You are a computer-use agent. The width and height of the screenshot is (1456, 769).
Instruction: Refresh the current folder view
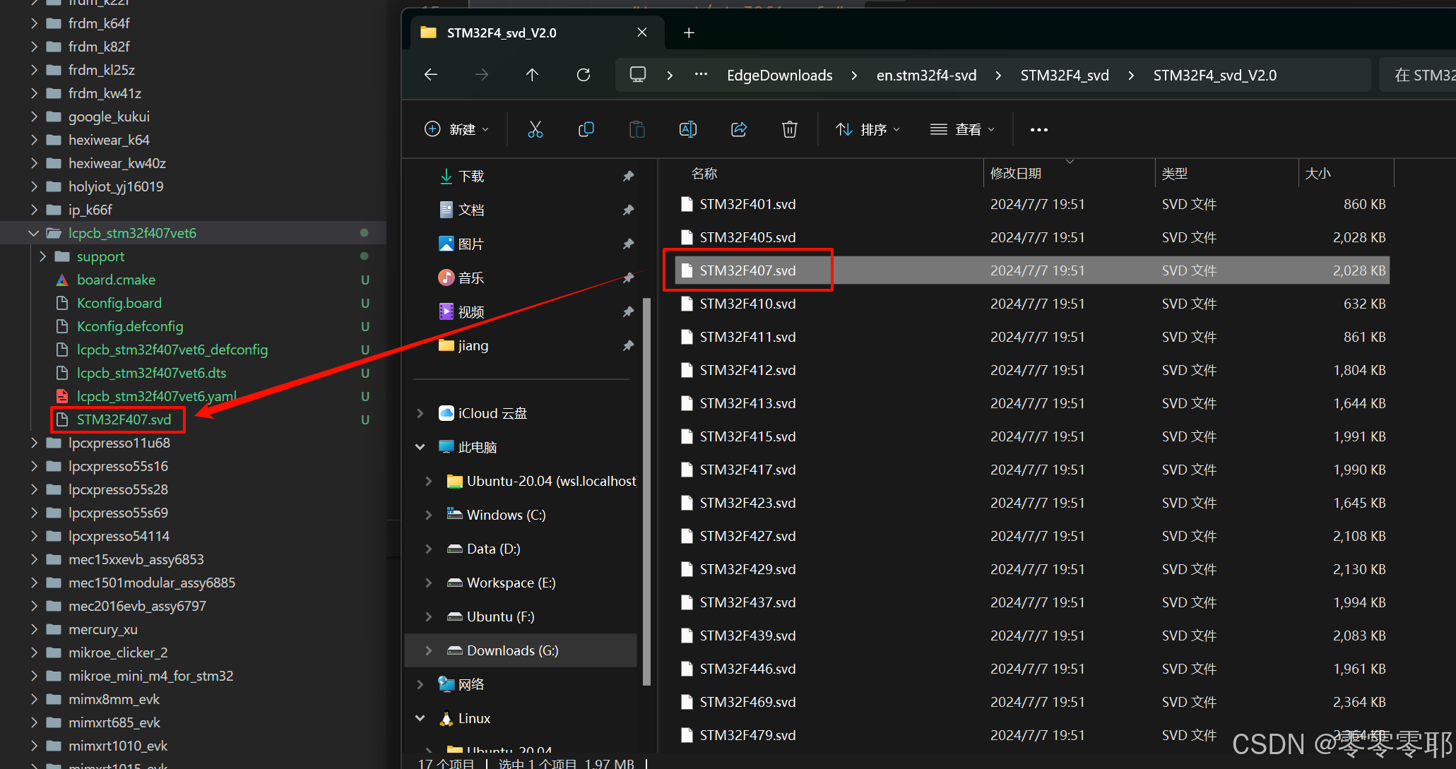coord(584,75)
